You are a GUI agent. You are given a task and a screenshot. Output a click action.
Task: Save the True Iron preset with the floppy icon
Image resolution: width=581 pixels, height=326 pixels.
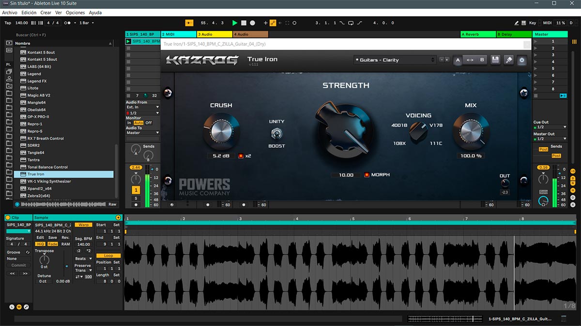495,60
